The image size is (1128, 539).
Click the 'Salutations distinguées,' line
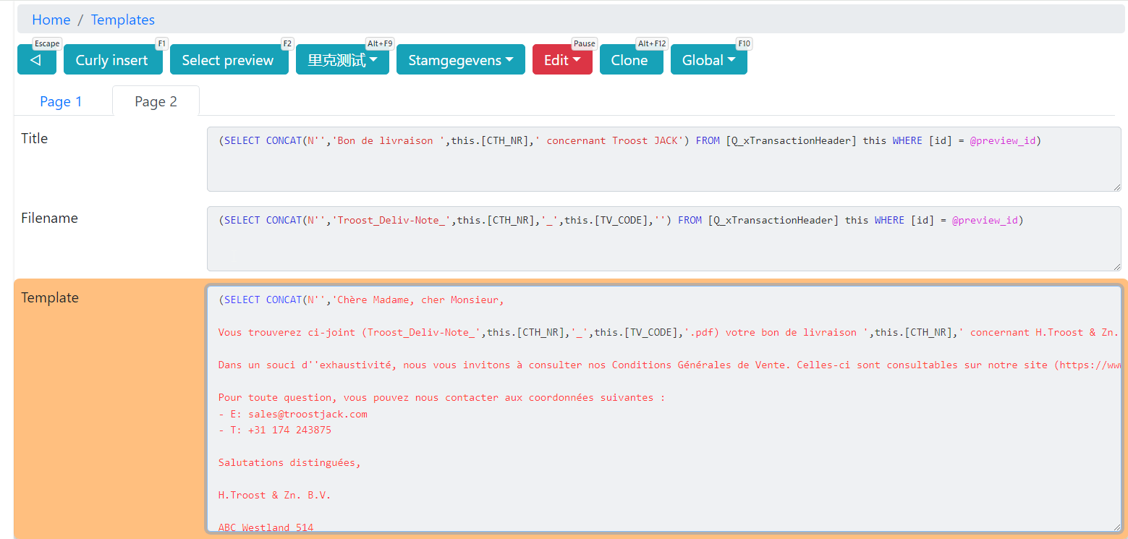click(289, 462)
